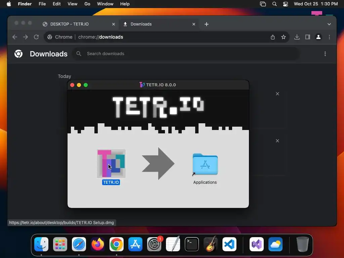344x258 pixels.
Task: Click the Stage Manager menu bar icon
Action: (x=263, y=4)
